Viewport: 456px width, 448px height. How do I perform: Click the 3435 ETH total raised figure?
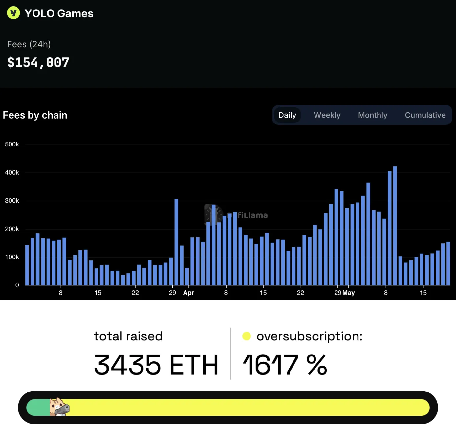[156, 365]
